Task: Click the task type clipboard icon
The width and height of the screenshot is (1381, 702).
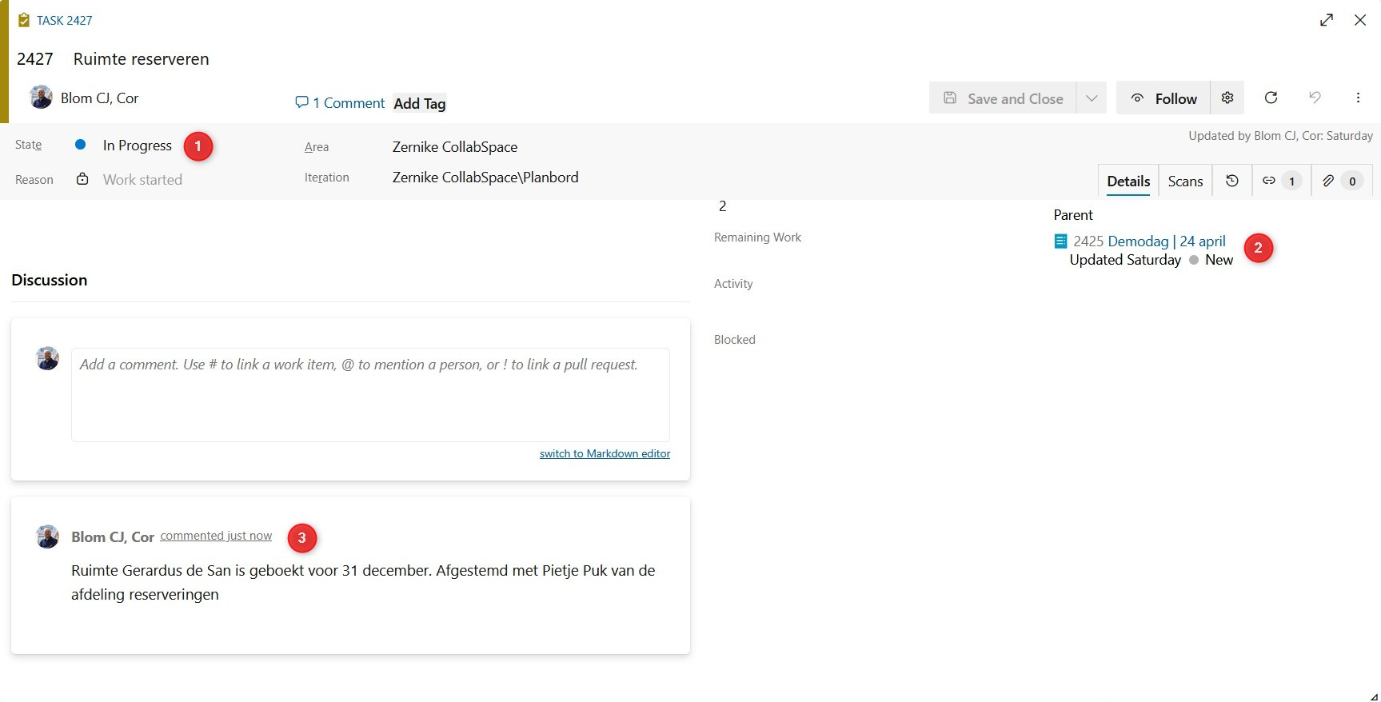Action: click(24, 20)
